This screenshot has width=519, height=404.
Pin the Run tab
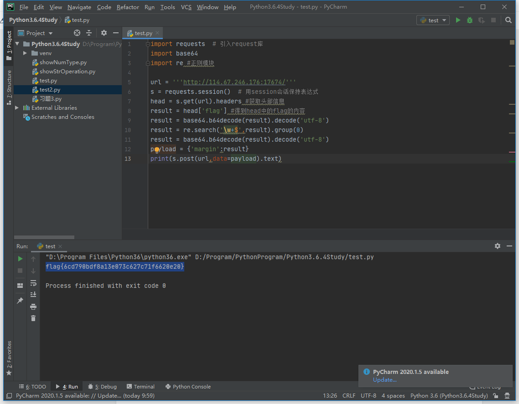[x=20, y=301]
